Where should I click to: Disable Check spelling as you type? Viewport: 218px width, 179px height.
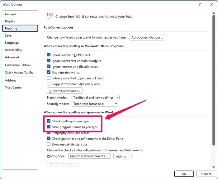49,121
